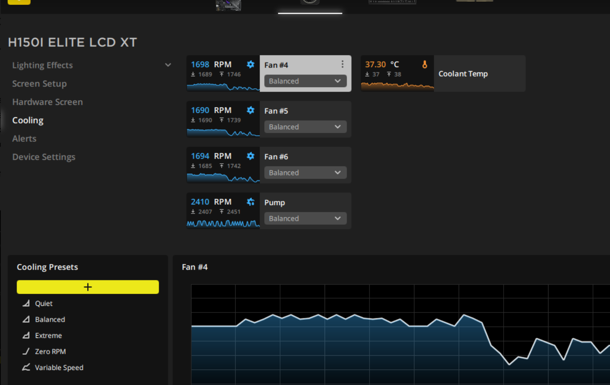The image size is (610, 385).
Task: Click the Zero RPM preset curve icon
Action: click(26, 351)
